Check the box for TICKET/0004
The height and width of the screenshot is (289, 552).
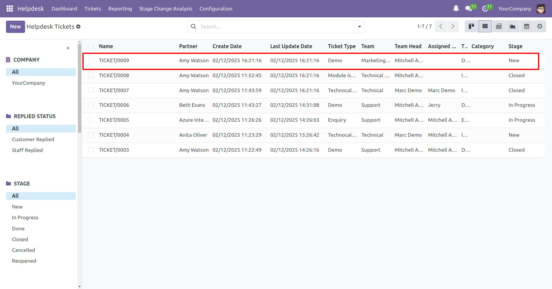tap(91, 135)
